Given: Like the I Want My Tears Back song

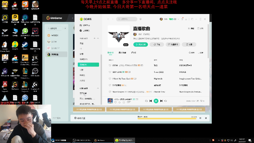Looking at the screenshot, I should point(110,78).
